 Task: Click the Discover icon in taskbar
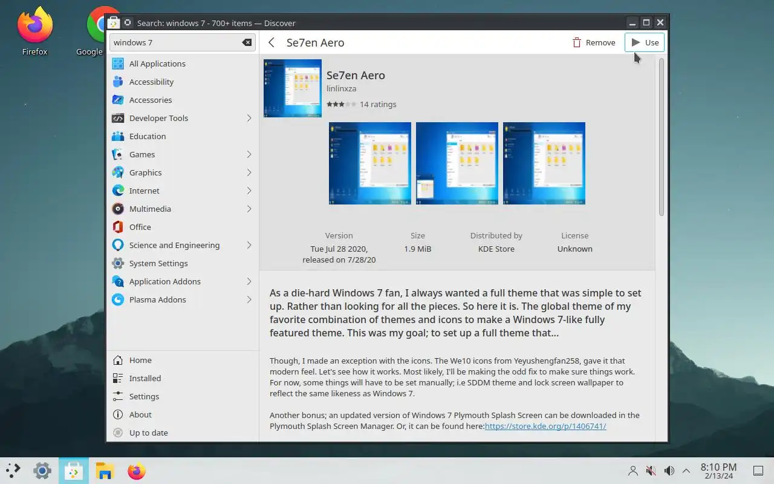74,471
